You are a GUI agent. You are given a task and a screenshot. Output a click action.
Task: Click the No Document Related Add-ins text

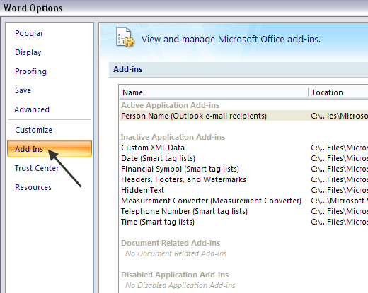[x=176, y=253]
